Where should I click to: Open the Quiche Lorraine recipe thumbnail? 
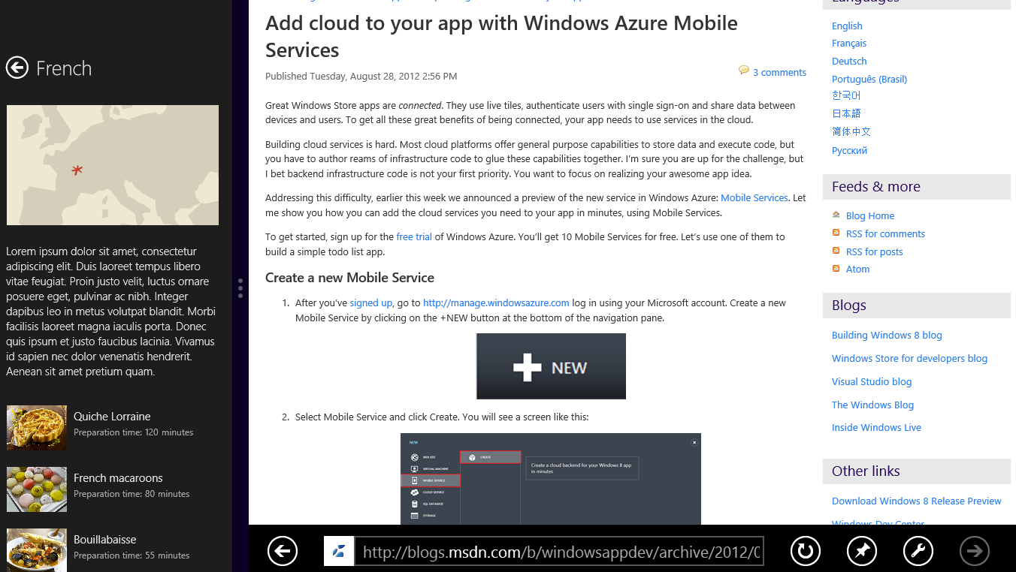pos(37,428)
